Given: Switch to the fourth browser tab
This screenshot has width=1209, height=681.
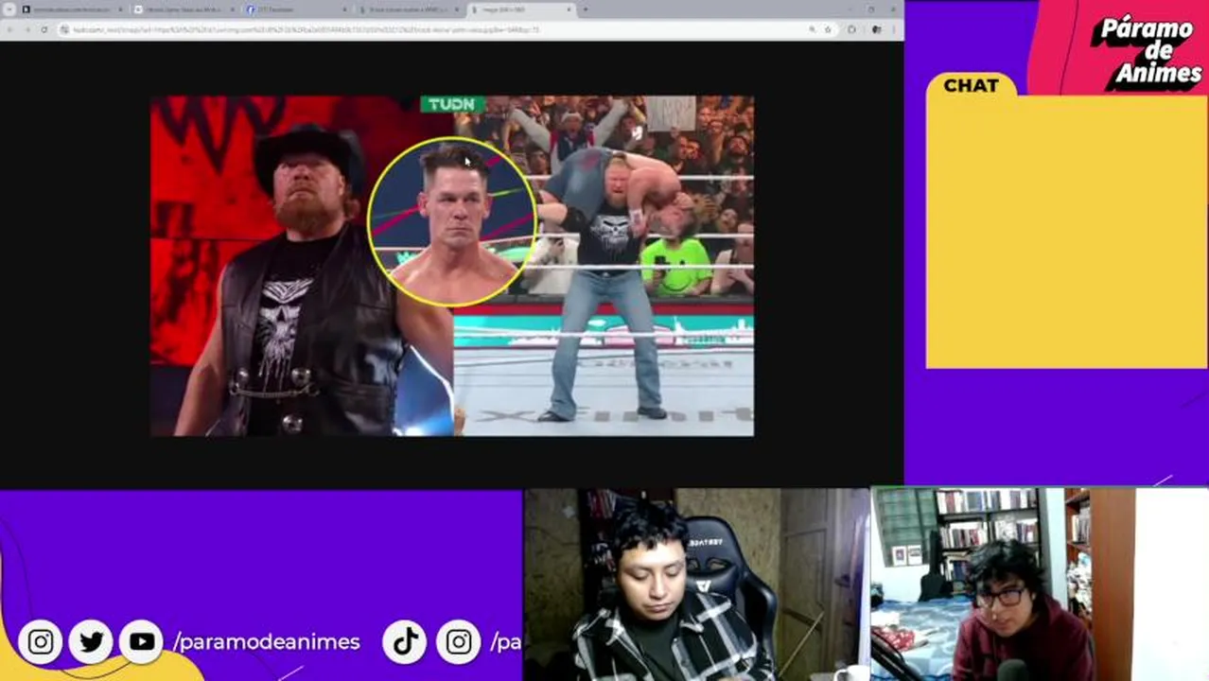Looking at the screenshot, I should tap(407, 9).
